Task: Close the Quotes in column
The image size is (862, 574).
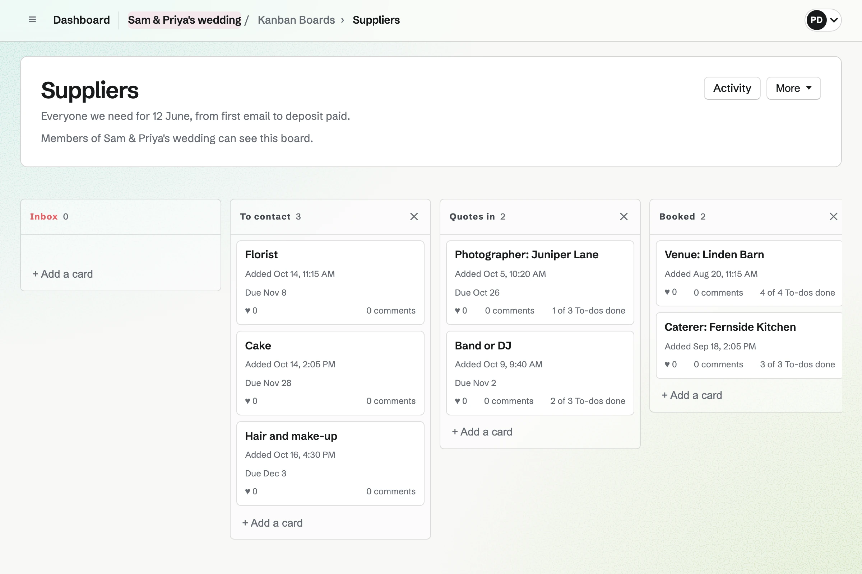Action: (x=624, y=216)
